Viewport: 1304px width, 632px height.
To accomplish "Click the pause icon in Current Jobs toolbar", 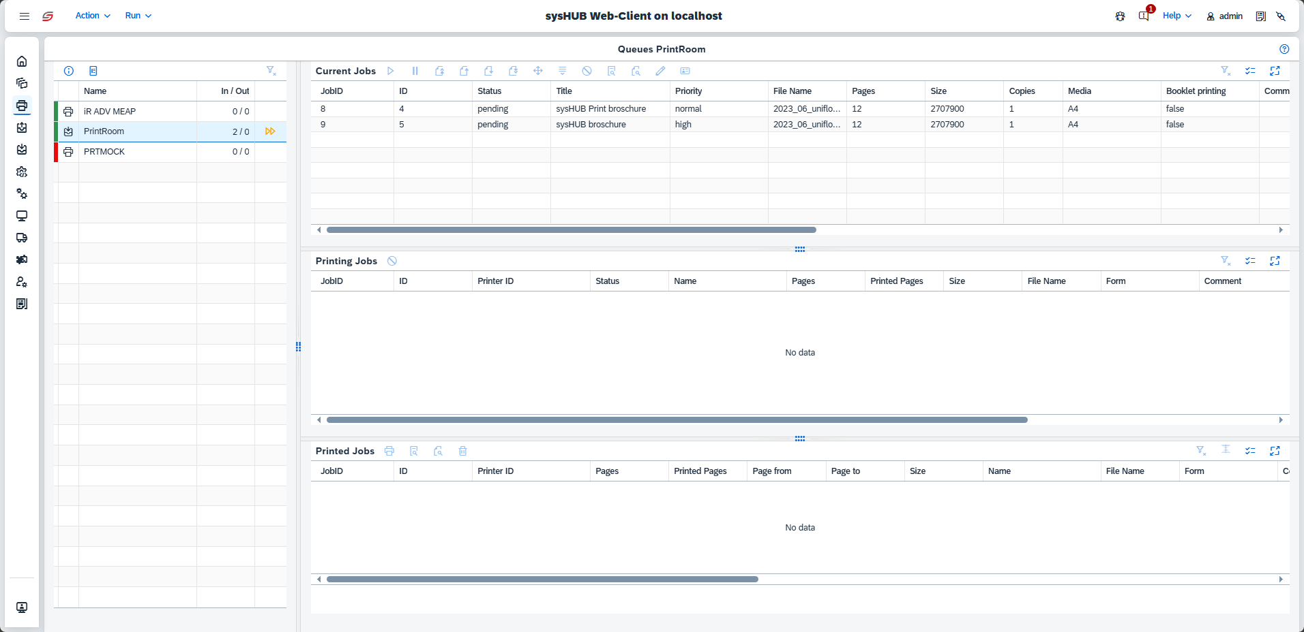I will pos(415,71).
